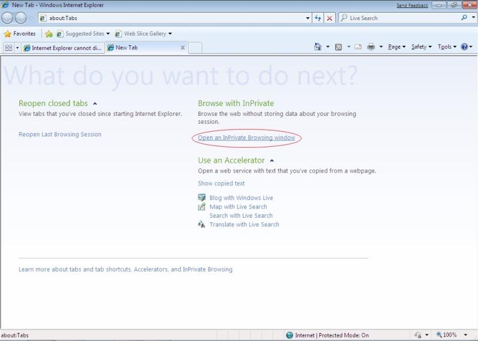Image resolution: width=478 pixels, height=341 pixels.
Task: Click the Home icon in the command bar
Action: (318, 47)
